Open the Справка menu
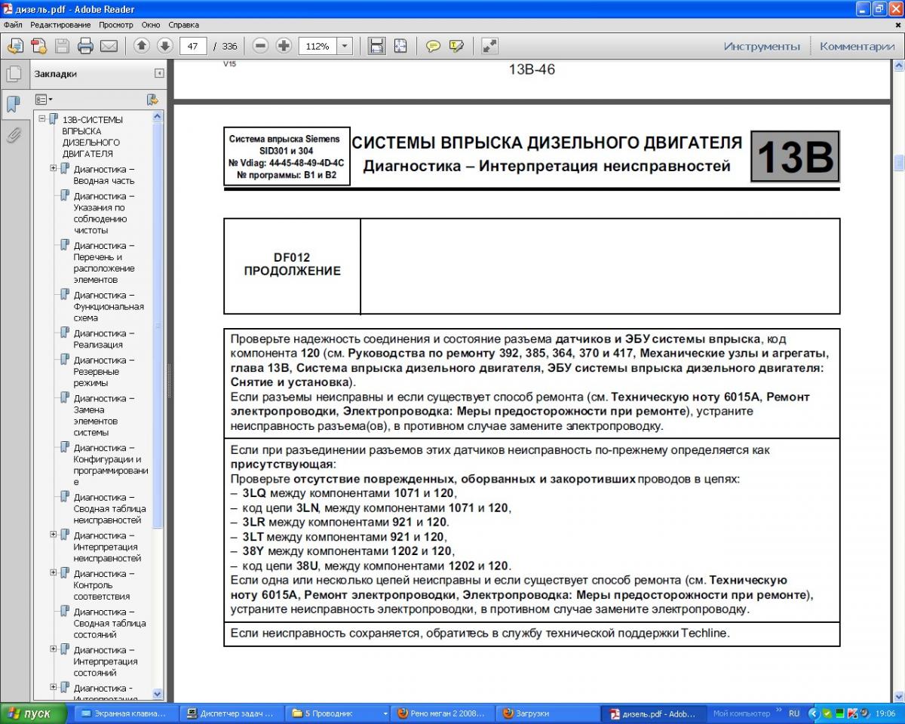The image size is (905, 724). 184,25
